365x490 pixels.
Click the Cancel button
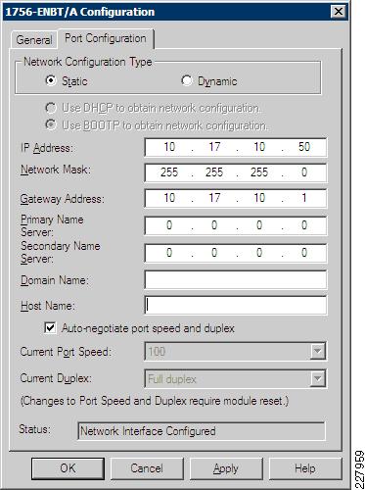click(x=147, y=468)
